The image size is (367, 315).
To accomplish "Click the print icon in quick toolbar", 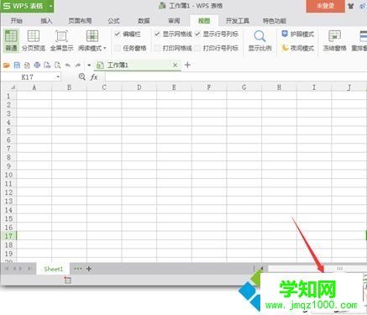I will point(37,66).
